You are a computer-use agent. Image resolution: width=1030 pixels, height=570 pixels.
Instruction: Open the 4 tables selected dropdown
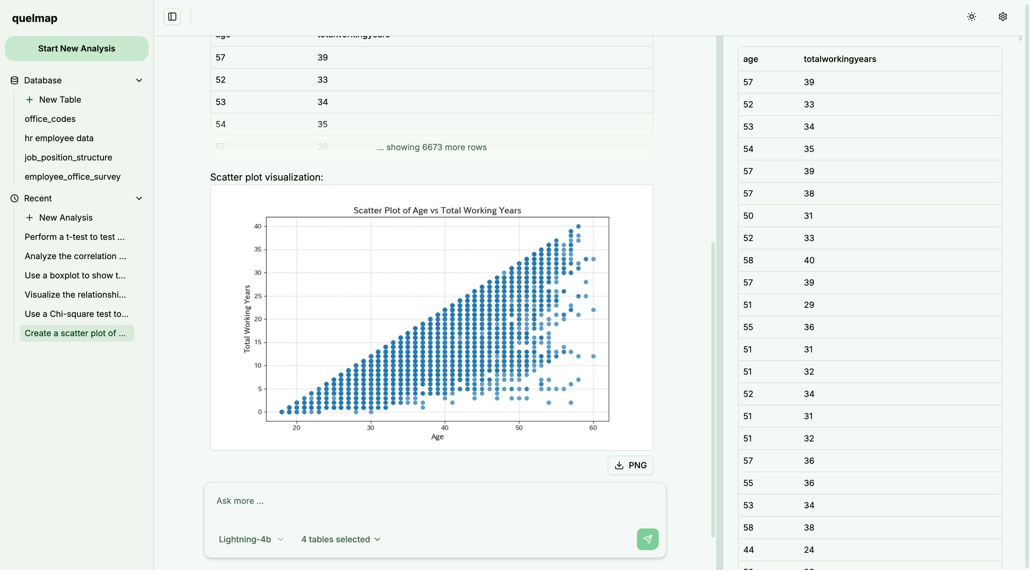[341, 539]
